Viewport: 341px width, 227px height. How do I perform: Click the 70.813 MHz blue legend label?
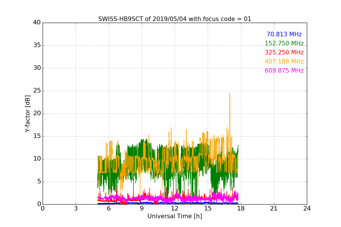tap(284, 34)
